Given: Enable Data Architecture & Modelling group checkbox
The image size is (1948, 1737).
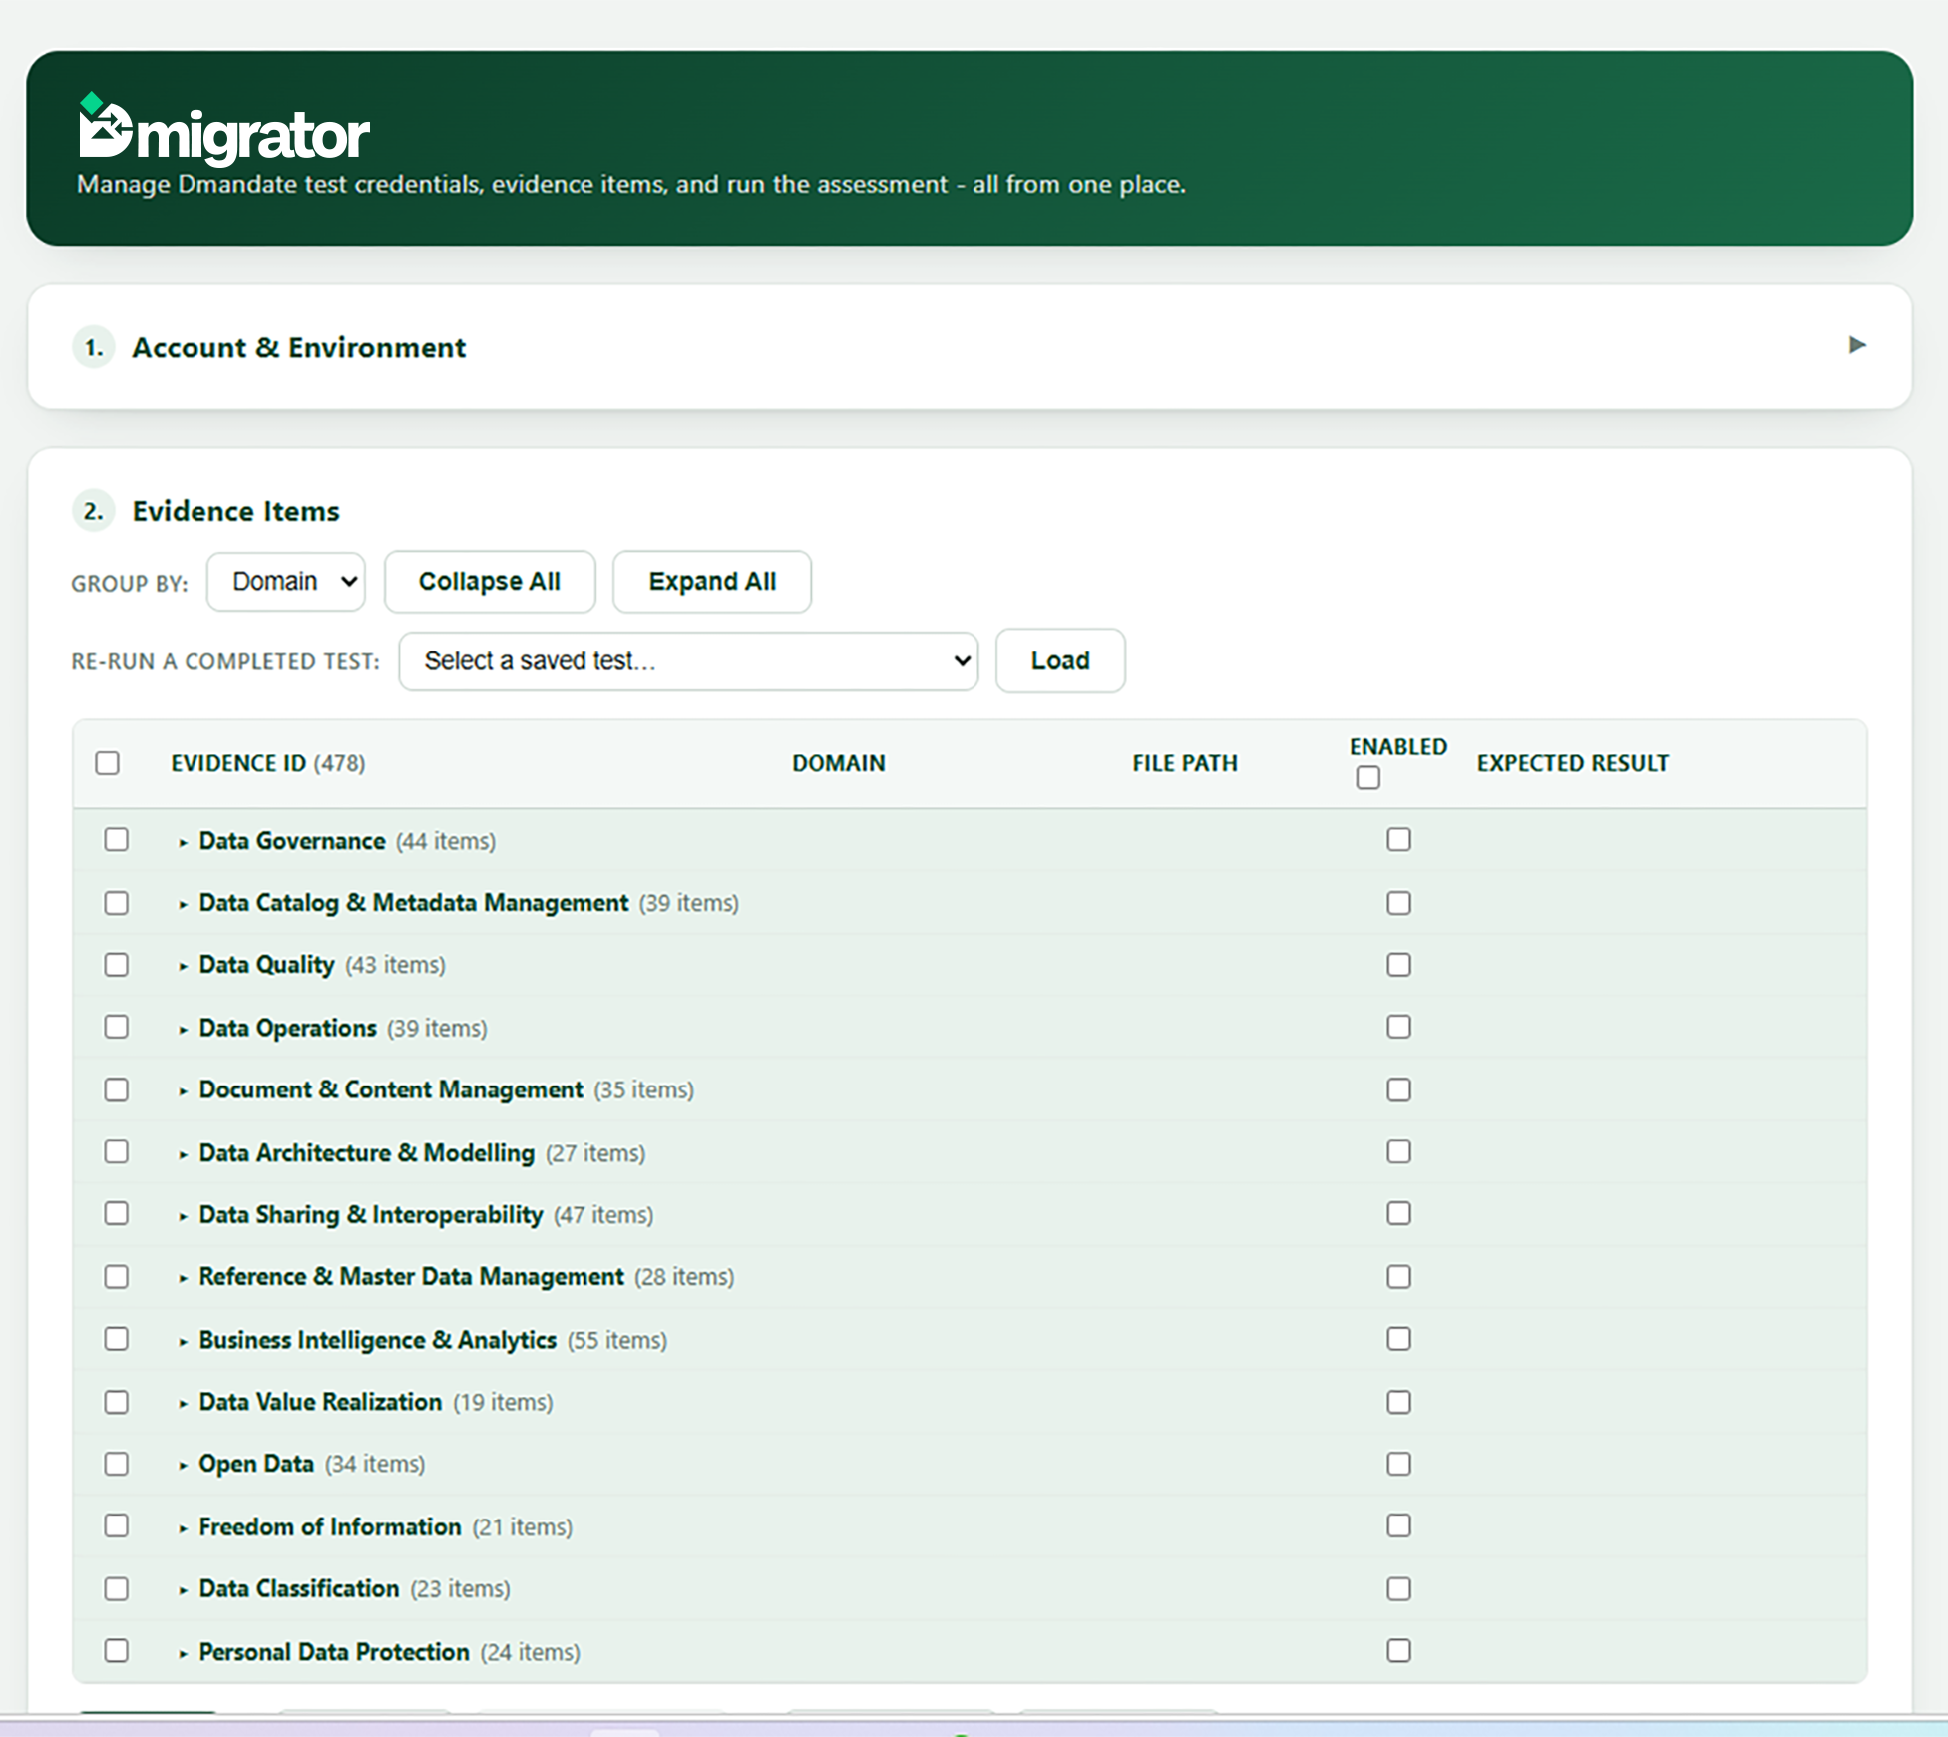Looking at the screenshot, I should pyautogui.click(x=1398, y=1151).
